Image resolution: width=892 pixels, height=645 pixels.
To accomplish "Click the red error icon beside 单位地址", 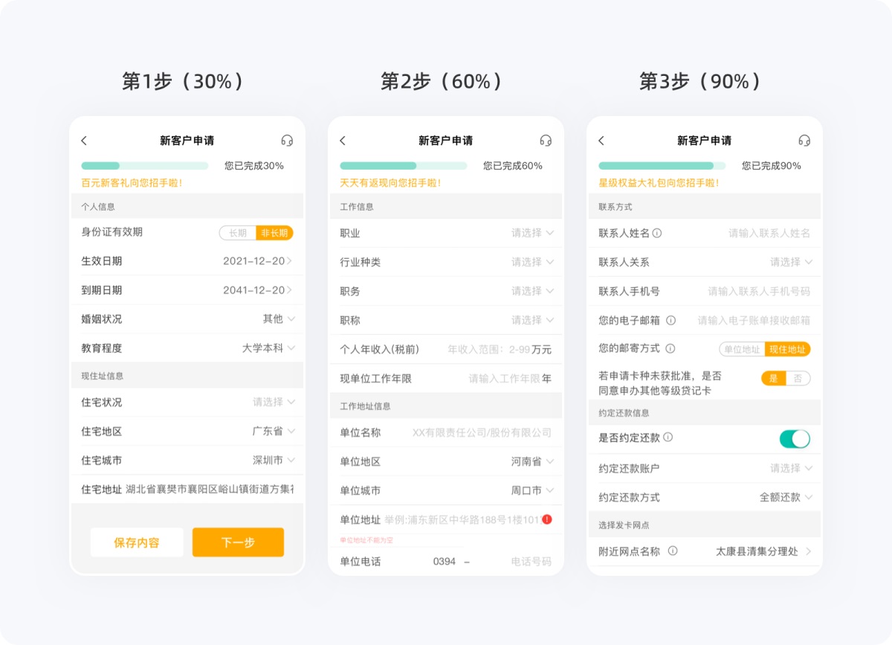I will (x=548, y=519).
